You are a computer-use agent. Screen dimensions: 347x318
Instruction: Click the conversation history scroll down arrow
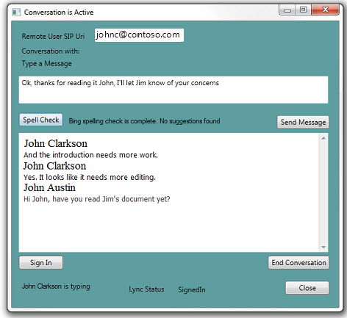tap(323, 247)
